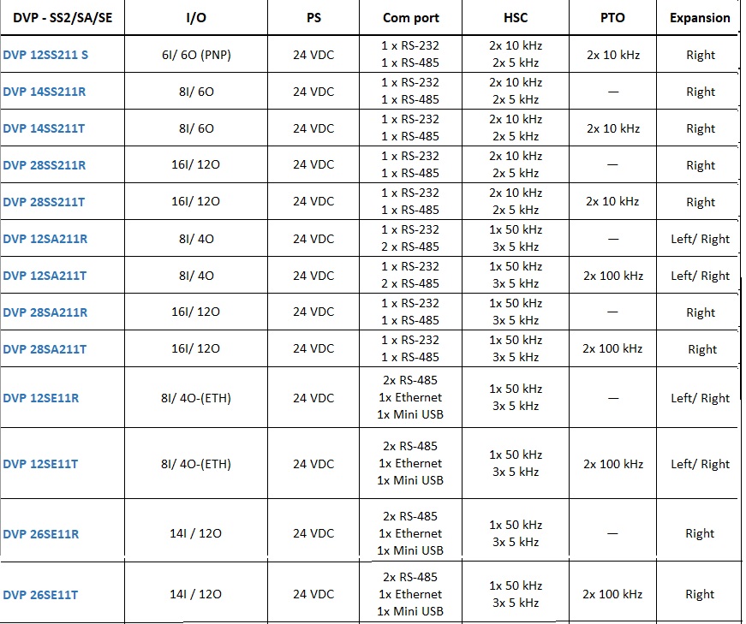Click the I/O column header
The height and width of the screenshot is (624, 746).
pyautogui.click(x=196, y=18)
